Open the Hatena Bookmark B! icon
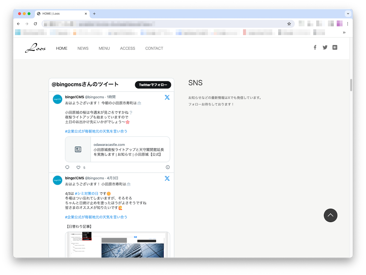 pos(335,47)
